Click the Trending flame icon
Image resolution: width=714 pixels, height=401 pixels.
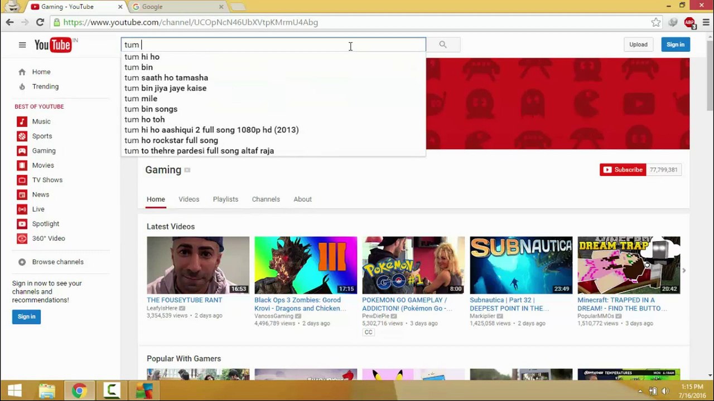tap(22, 86)
